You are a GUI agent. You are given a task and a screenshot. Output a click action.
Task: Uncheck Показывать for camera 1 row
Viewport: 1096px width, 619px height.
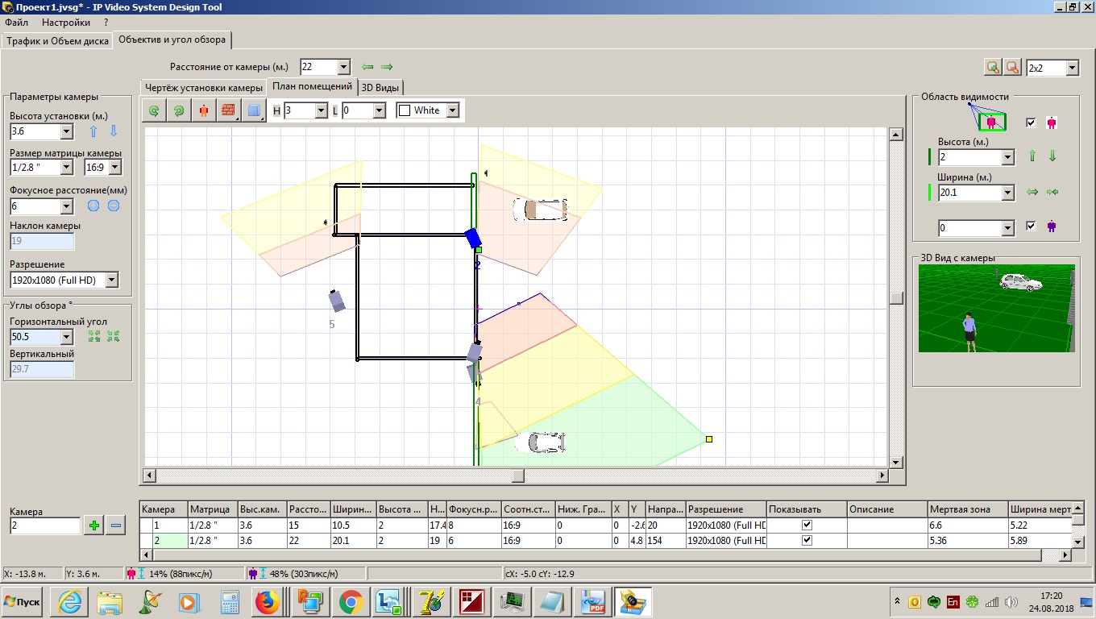[807, 525]
